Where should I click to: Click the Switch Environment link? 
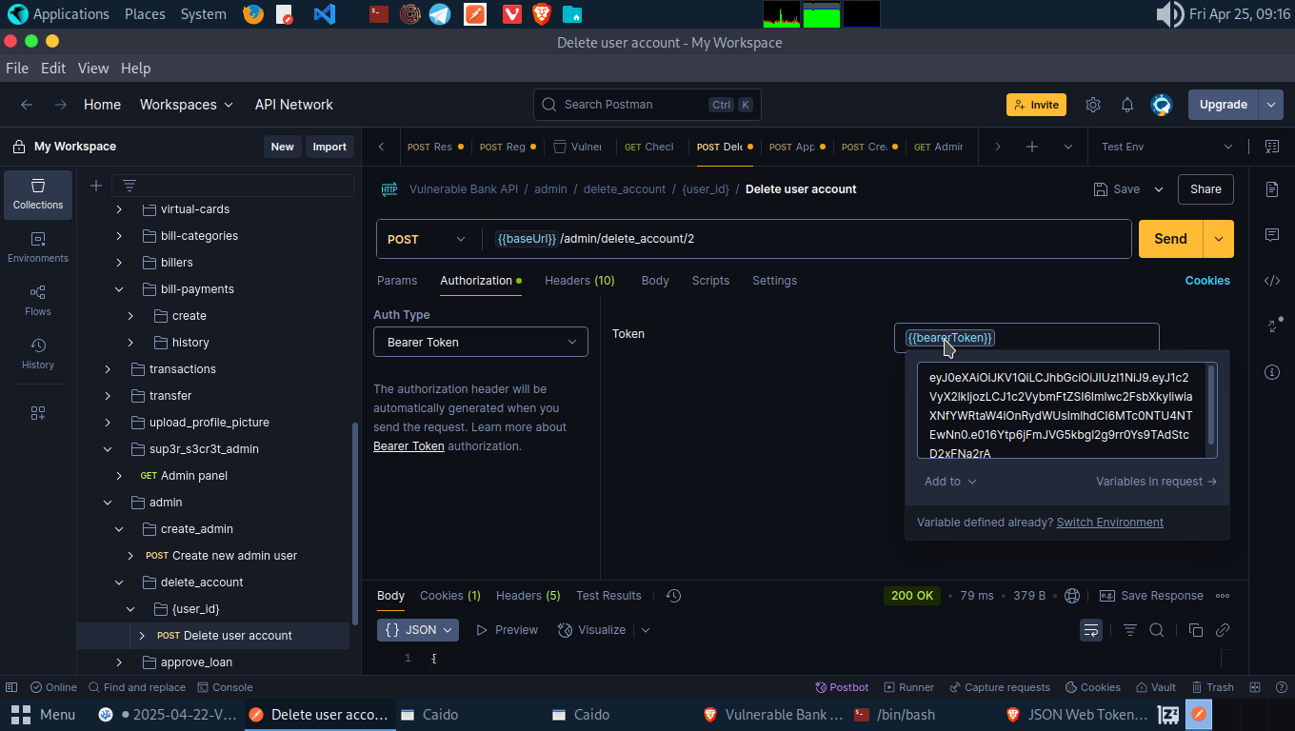(1110, 523)
